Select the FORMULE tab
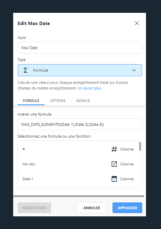 pos(31,101)
